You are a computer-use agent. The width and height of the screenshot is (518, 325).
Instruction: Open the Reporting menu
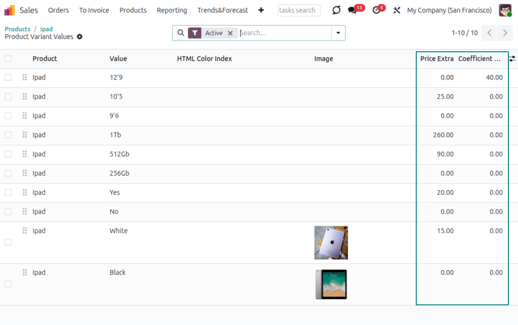tap(172, 10)
